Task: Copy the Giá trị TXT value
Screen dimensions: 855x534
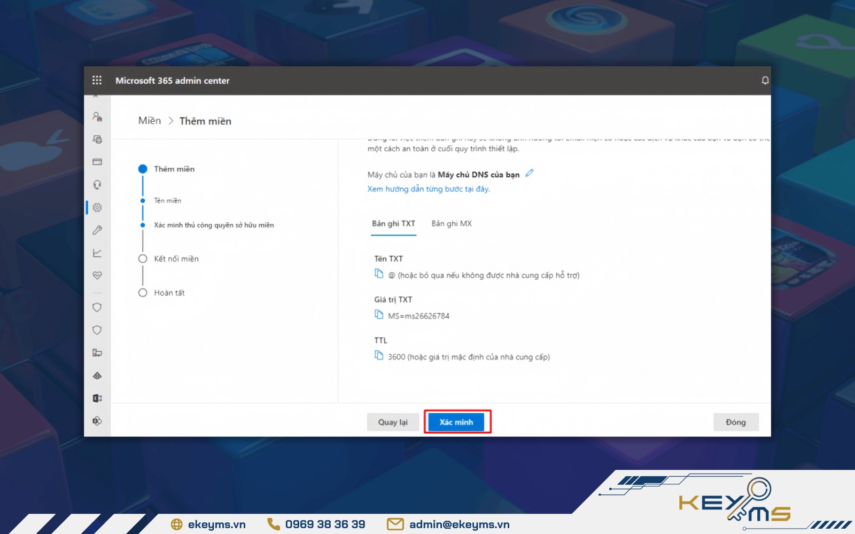Action: (x=379, y=315)
